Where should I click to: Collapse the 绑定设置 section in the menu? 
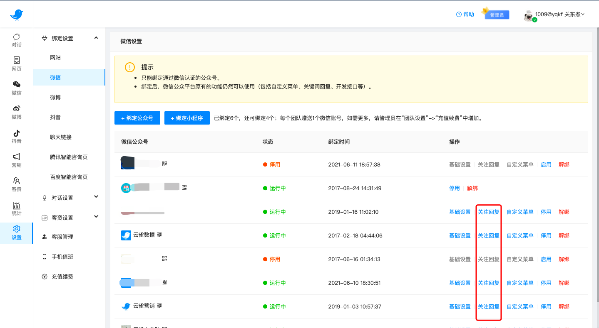pyautogui.click(x=96, y=37)
